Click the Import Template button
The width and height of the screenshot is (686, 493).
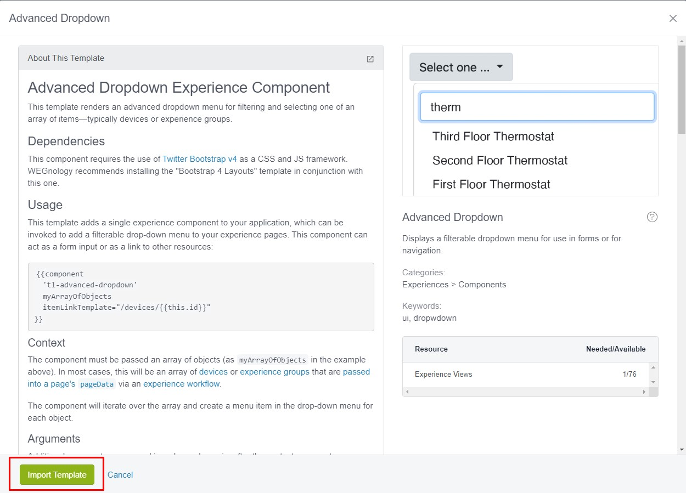coord(57,475)
